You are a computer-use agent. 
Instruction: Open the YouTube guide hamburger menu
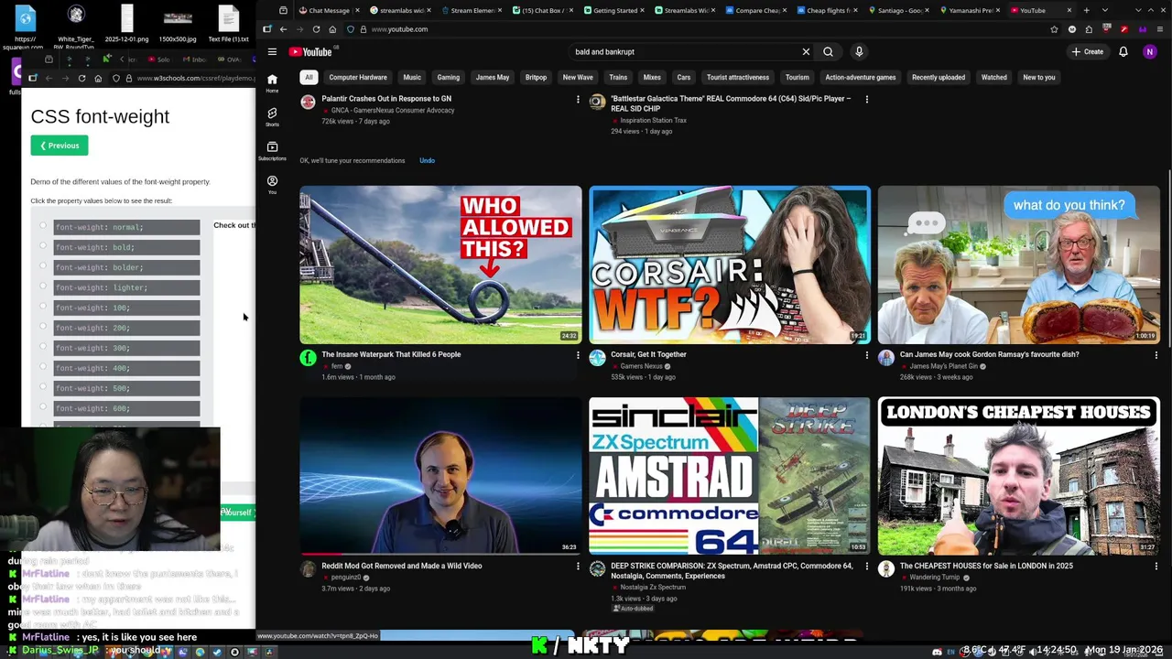click(x=272, y=51)
